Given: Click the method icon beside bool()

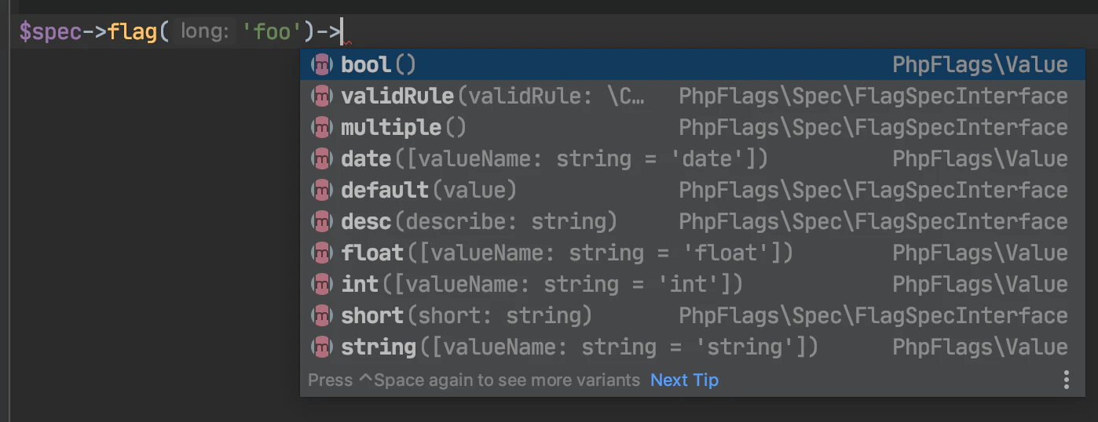Looking at the screenshot, I should click(322, 64).
